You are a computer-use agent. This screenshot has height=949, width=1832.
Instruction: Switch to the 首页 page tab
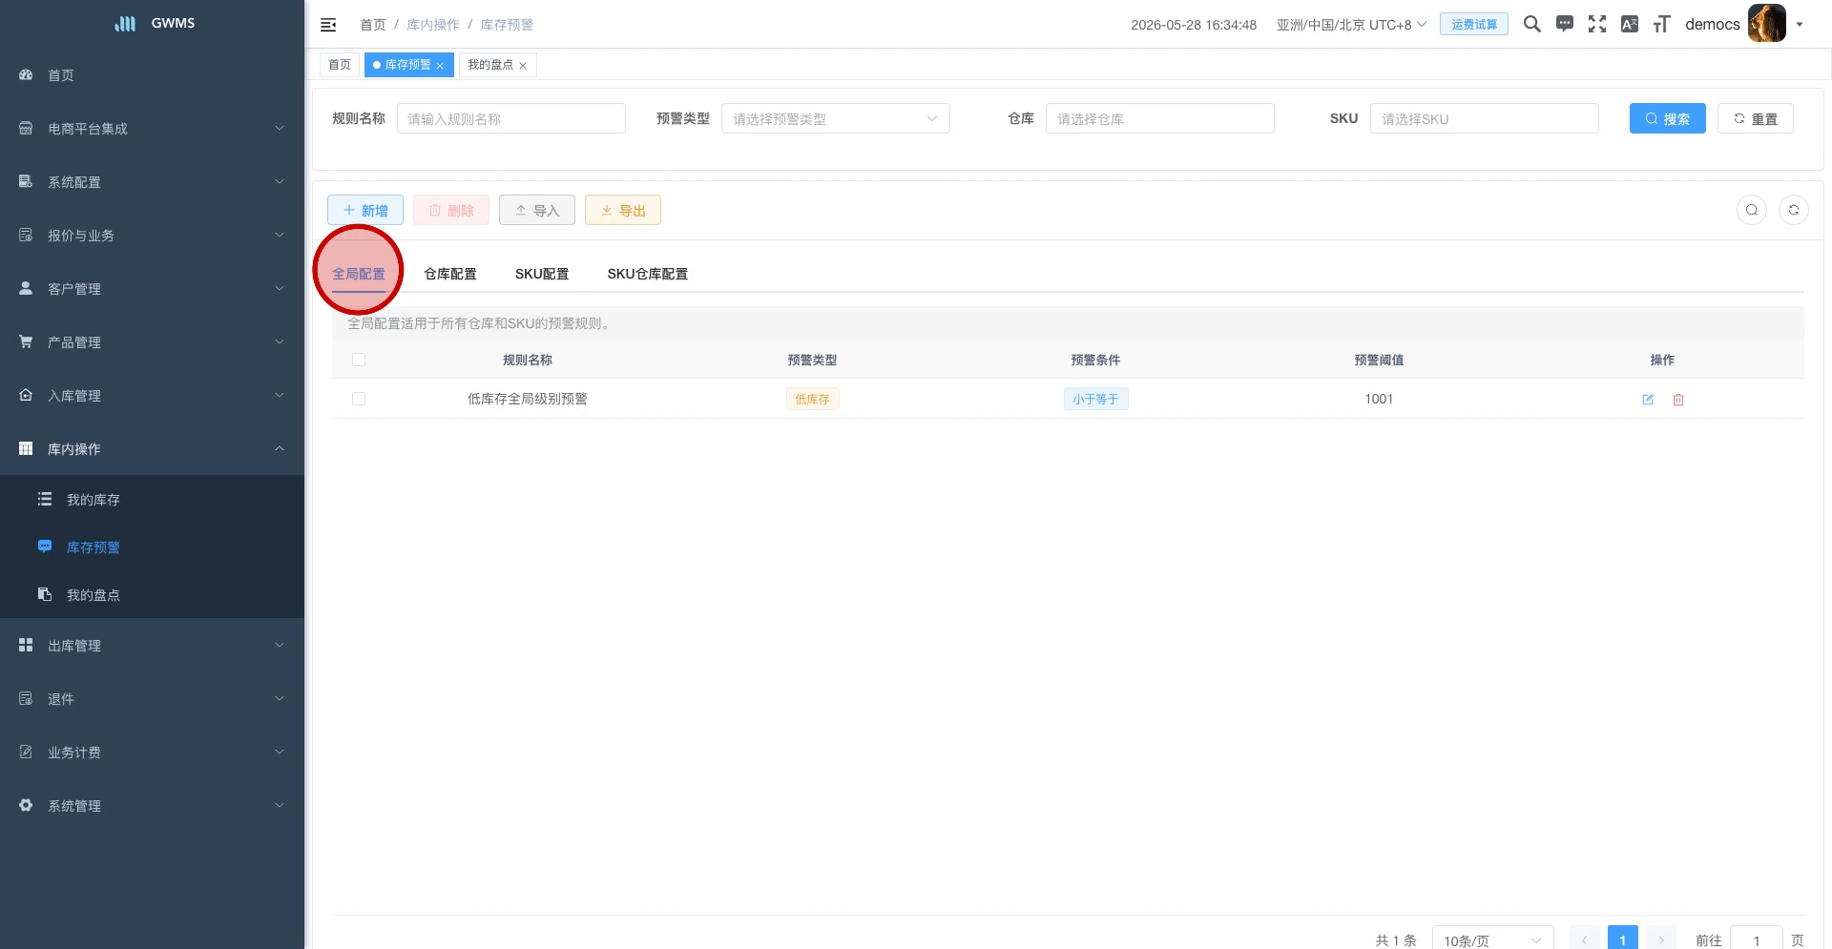(x=340, y=65)
